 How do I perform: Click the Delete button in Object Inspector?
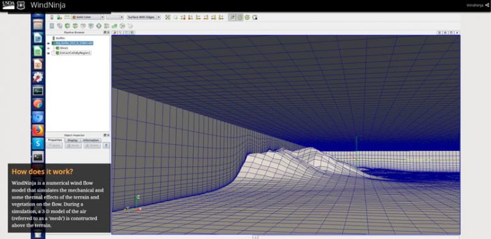pos(92,146)
